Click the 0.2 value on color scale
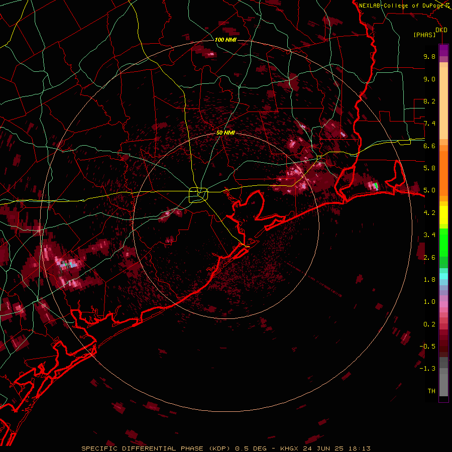The image size is (452, 452). point(429,324)
